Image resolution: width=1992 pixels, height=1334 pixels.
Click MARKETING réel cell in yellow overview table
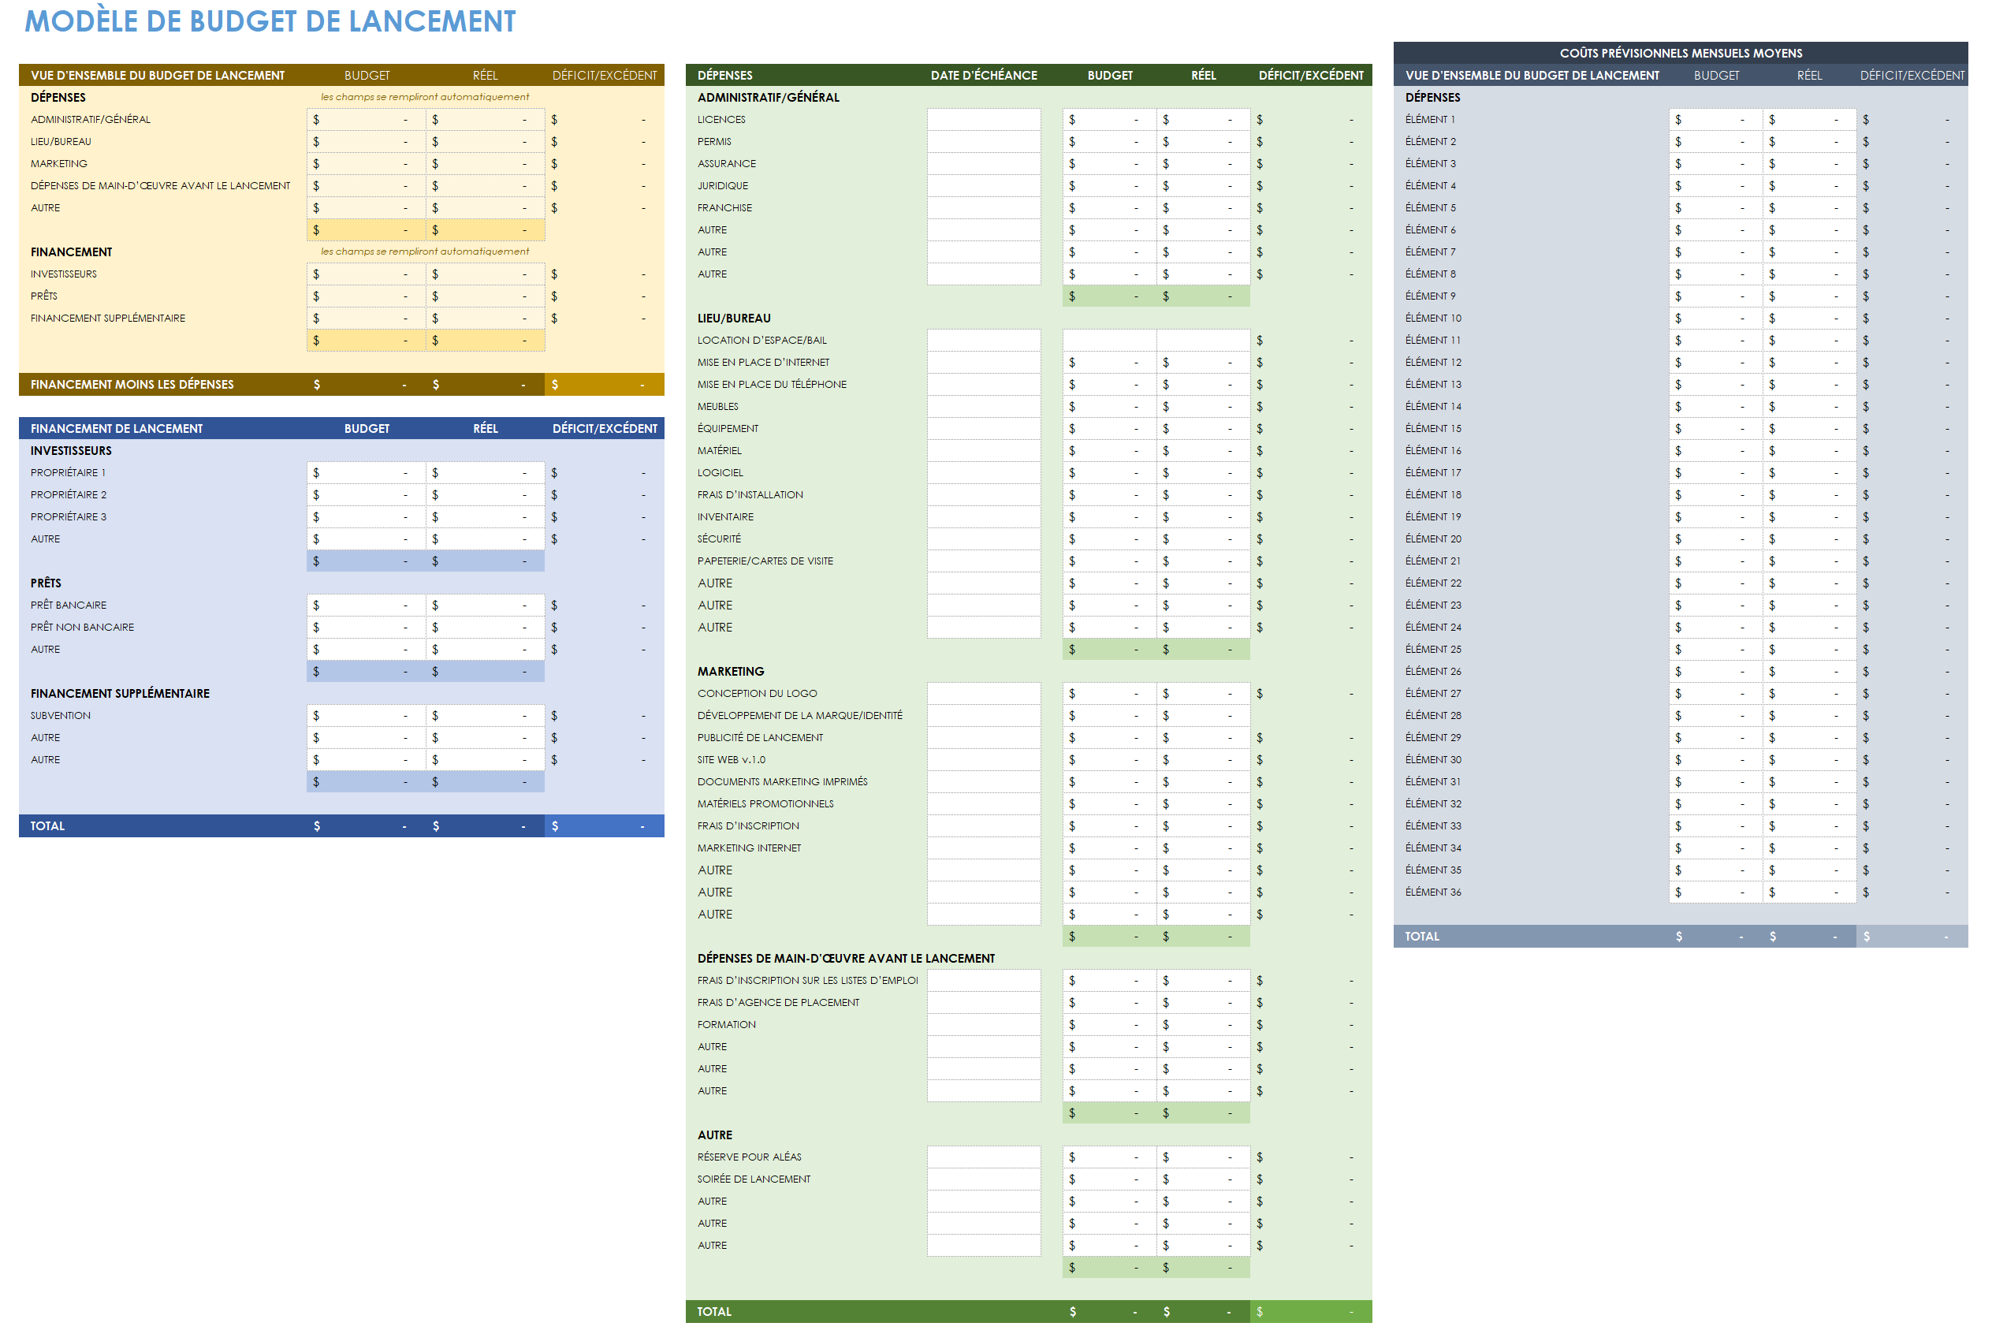click(485, 164)
